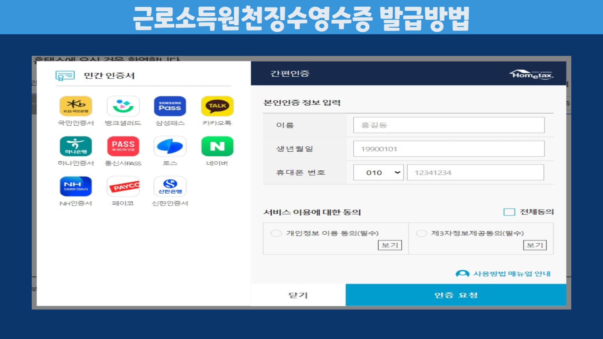Choose the 통신사PASS icon

point(123,146)
